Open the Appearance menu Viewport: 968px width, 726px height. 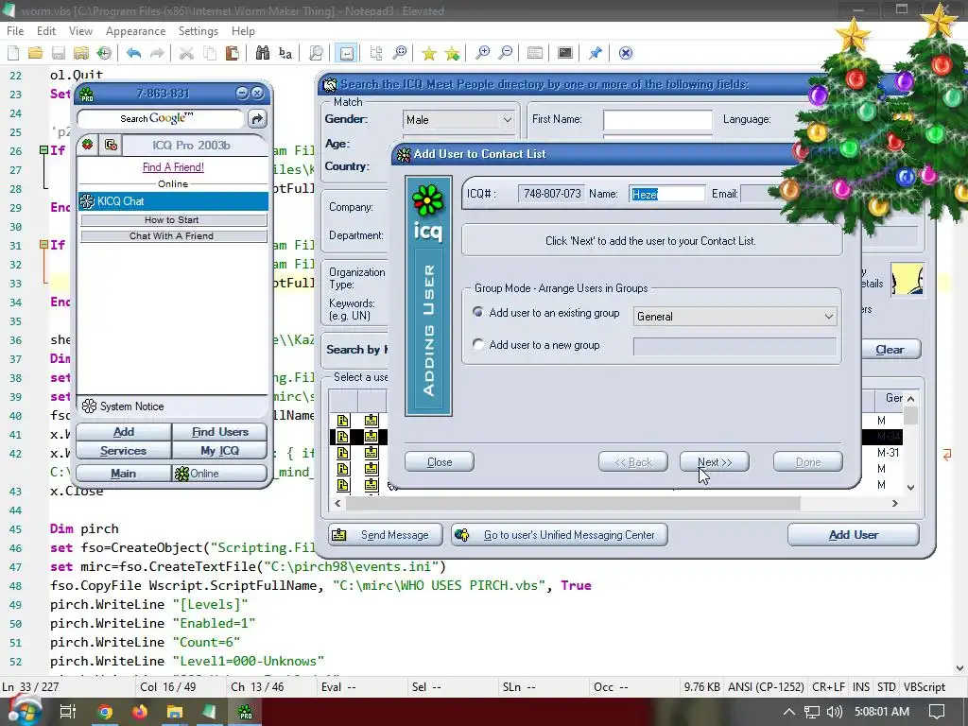tap(135, 31)
